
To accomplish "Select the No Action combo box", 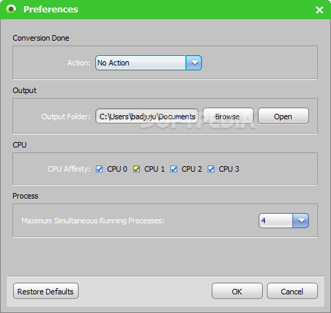I will (148, 63).
